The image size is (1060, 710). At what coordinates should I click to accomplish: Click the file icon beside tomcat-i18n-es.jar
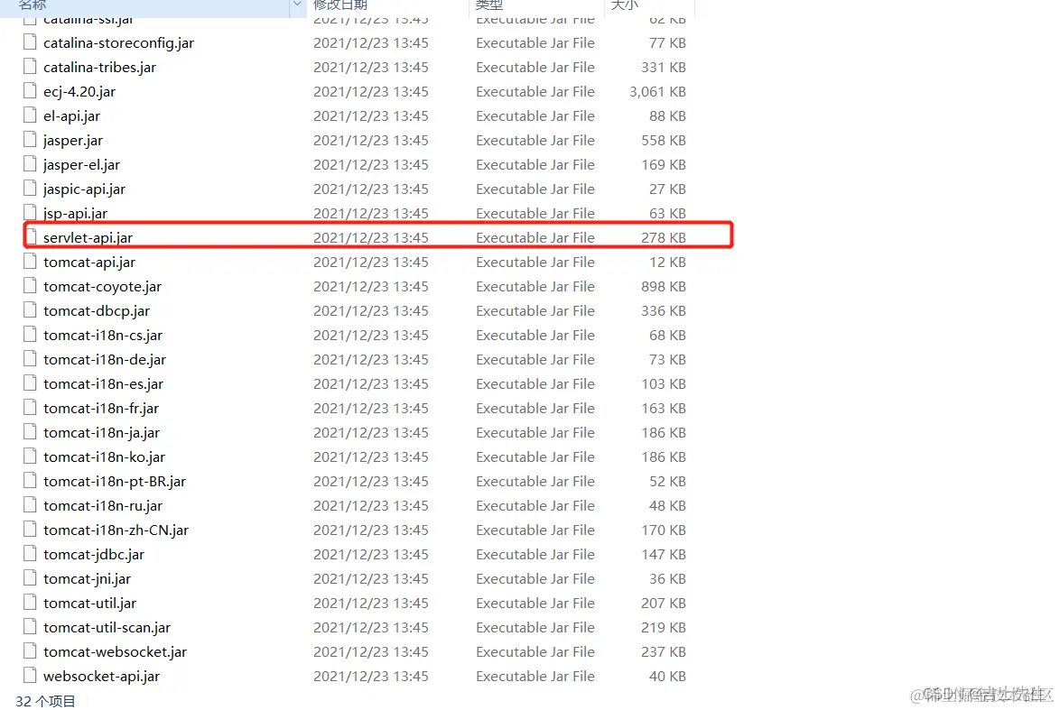coord(30,383)
